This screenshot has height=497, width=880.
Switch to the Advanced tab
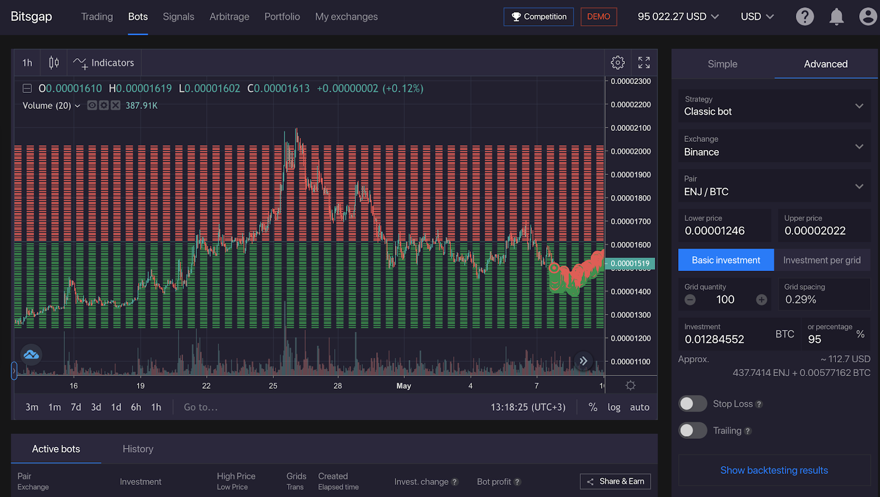click(x=826, y=64)
